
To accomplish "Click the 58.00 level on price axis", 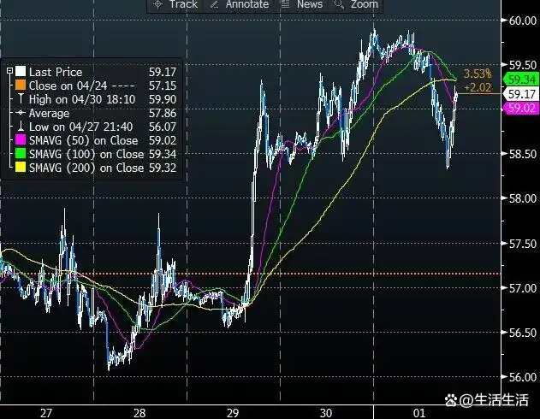I will [x=521, y=198].
